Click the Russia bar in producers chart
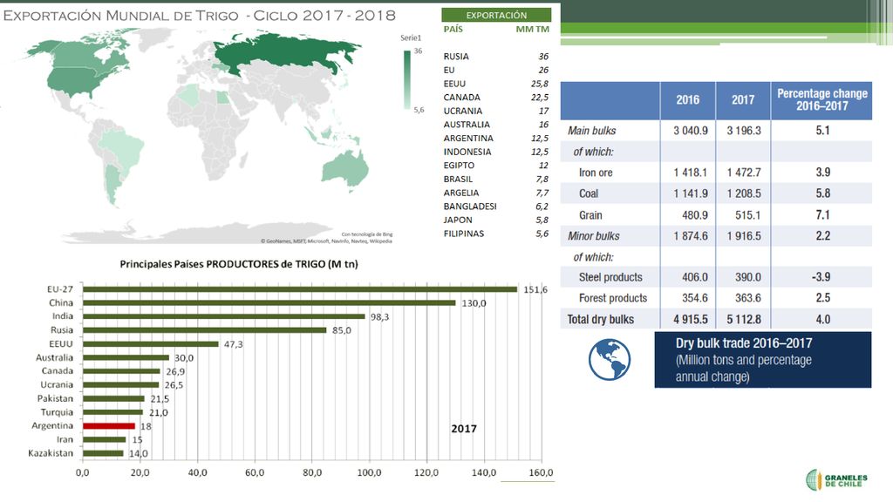The width and height of the screenshot is (893, 502). coord(204,330)
